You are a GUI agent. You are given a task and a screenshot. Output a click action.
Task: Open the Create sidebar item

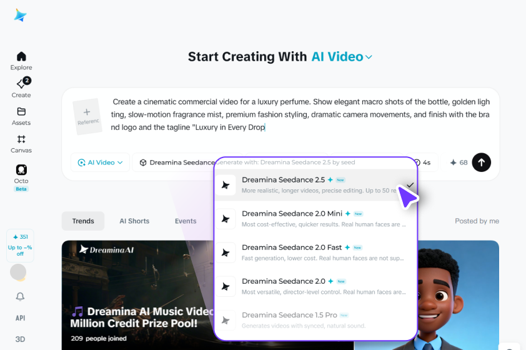[21, 88]
